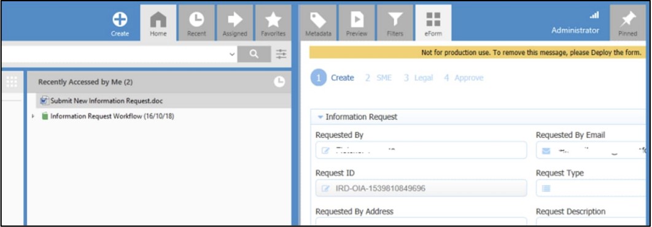Select the eForm panel tab
652x227 pixels.
[433, 23]
